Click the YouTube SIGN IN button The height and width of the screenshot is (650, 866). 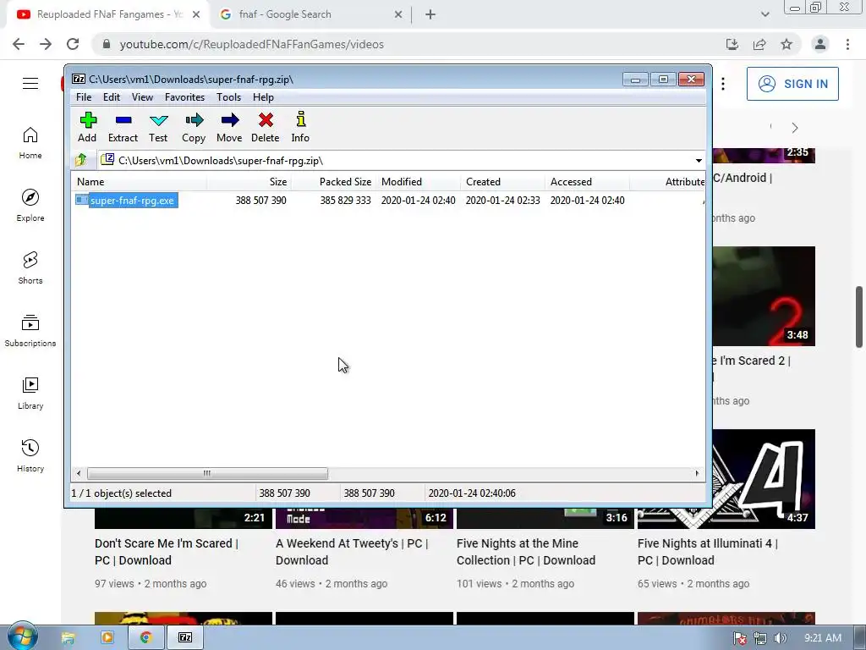(x=792, y=84)
